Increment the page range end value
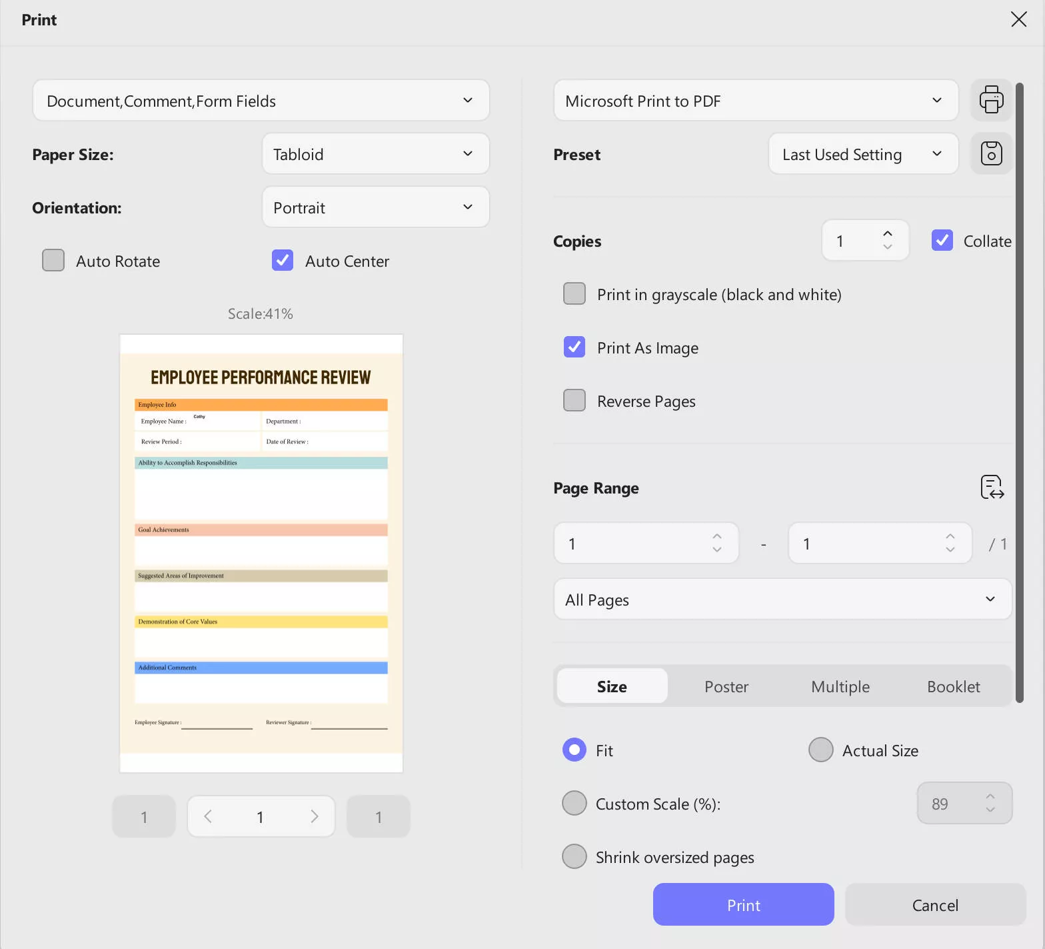 (x=950, y=536)
